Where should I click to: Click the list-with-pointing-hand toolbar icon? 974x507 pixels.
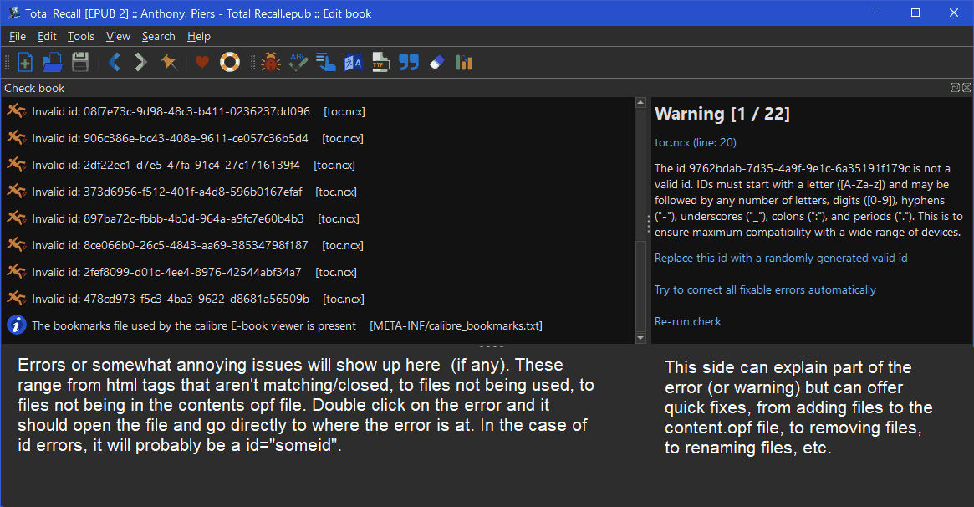(x=325, y=62)
